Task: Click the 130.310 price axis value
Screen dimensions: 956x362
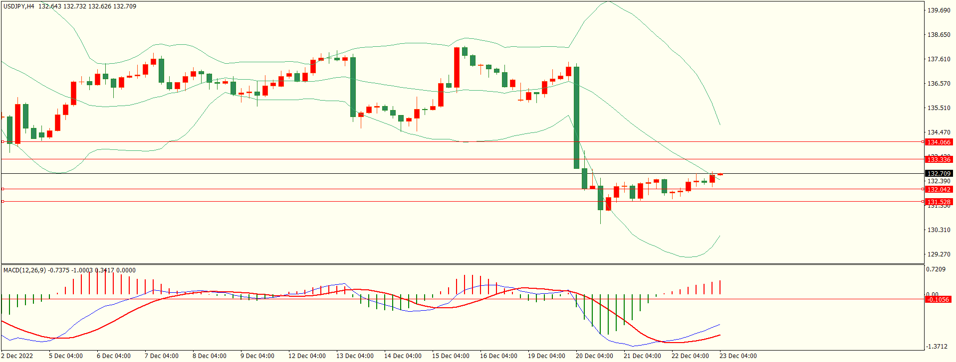Action: pyautogui.click(x=939, y=230)
